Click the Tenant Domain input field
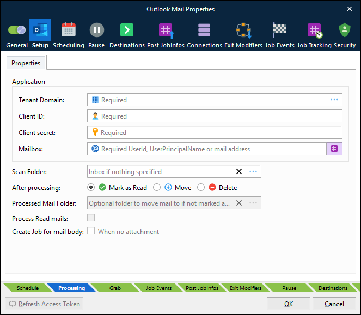This screenshot has width=361, height=315. pos(215,100)
